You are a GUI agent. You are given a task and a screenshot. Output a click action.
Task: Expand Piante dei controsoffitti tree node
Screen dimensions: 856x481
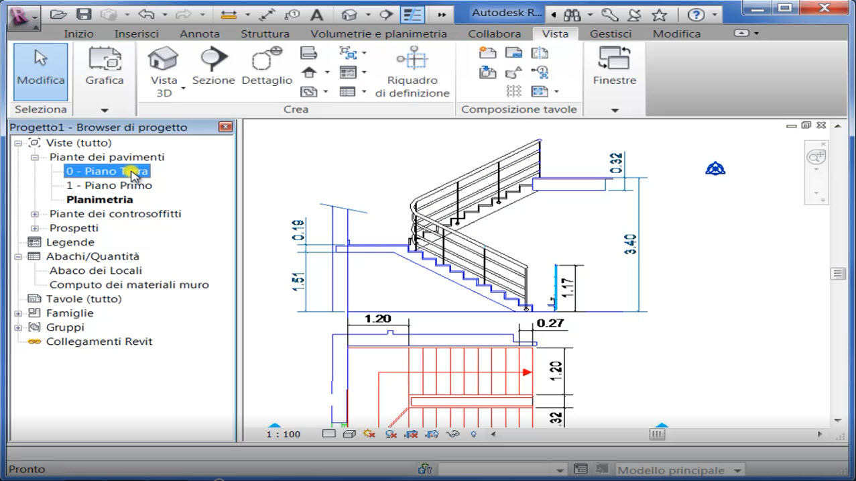pos(35,214)
